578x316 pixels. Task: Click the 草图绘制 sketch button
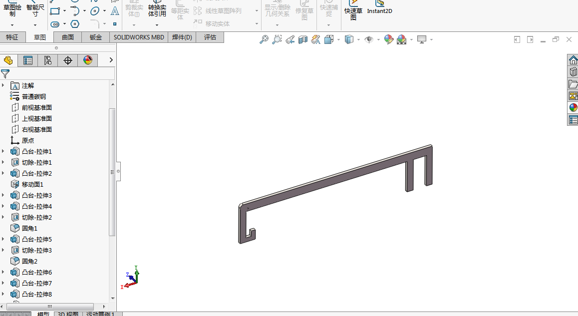(x=12, y=9)
